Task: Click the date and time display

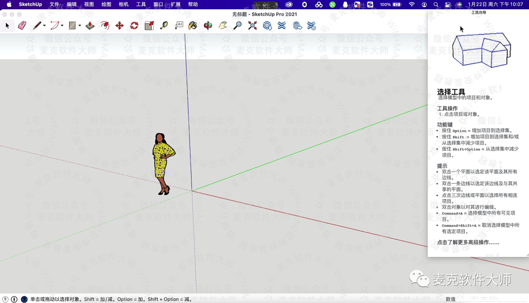Action: [x=496, y=4]
